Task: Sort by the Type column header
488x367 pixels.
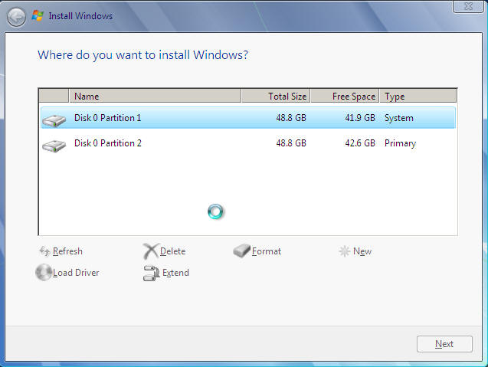Action: click(418, 97)
